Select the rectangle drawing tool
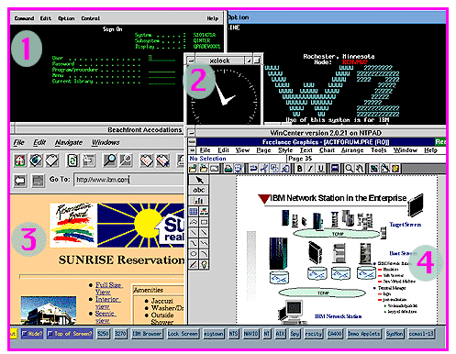The width and height of the screenshot is (456, 354). pos(205,222)
